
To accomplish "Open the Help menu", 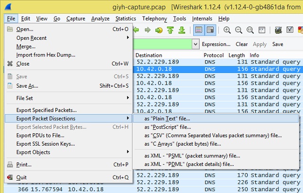I will [224, 18].
